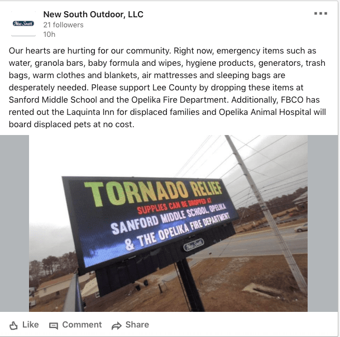Click the utility pole in the photo
Viewport: 340px width, 337px height.
[267, 215]
